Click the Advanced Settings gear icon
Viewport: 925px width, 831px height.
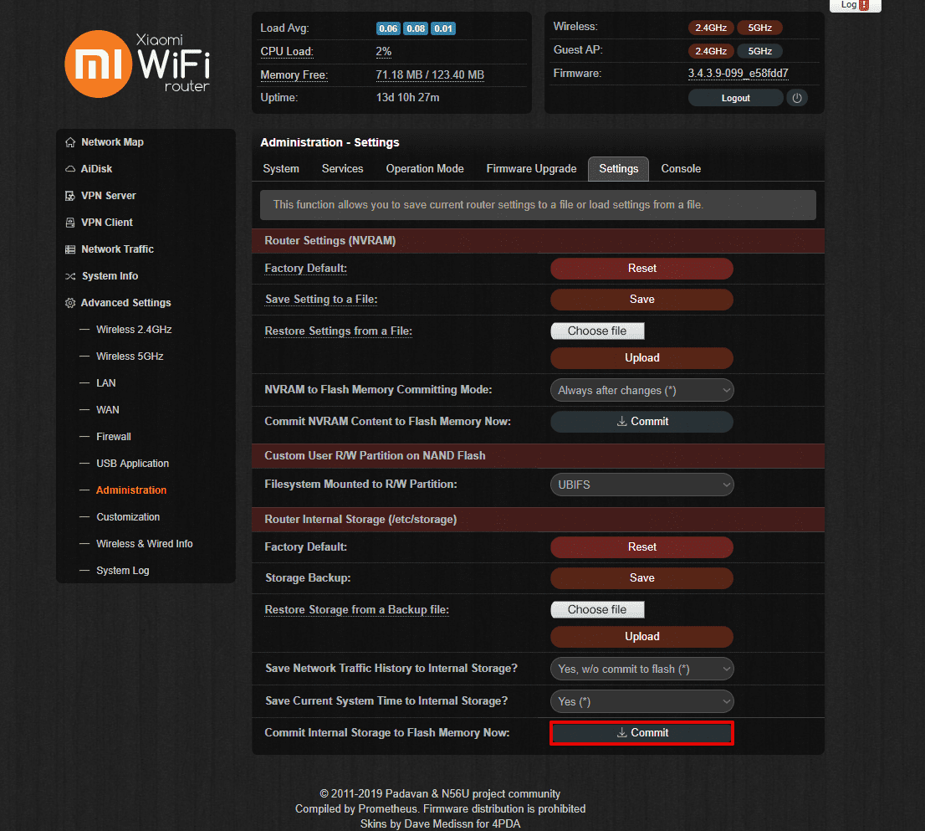[x=70, y=303]
